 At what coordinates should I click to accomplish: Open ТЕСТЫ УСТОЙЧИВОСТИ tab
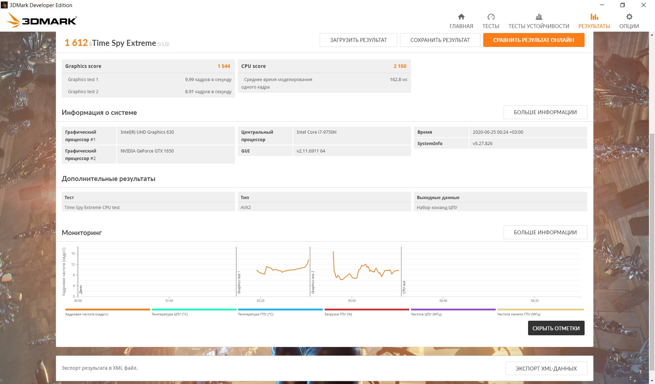pyautogui.click(x=539, y=26)
